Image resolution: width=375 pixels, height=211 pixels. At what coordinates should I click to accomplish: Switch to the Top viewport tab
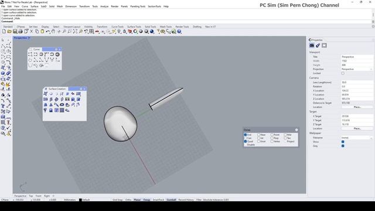point(31,196)
